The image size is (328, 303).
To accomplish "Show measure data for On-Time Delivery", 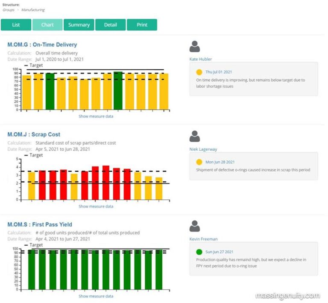I will point(96,116).
